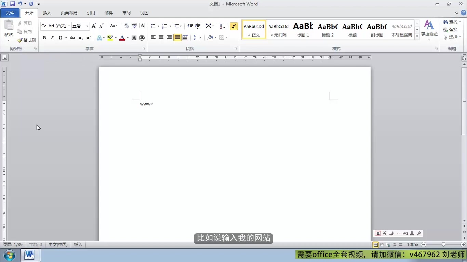Click the Word icon on the taskbar
The image size is (467, 262).
(29, 255)
